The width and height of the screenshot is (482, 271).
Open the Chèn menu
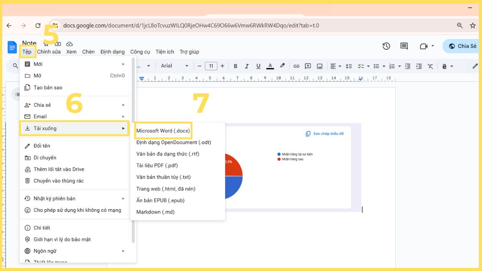point(88,51)
